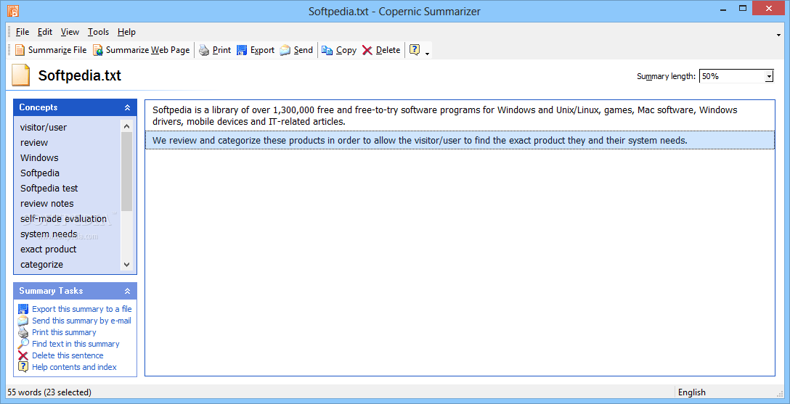Click Print this summary link
790x404 pixels.
[64, 332]
